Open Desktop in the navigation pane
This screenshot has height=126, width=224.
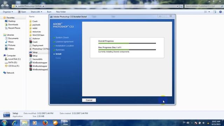click(12, 21)
